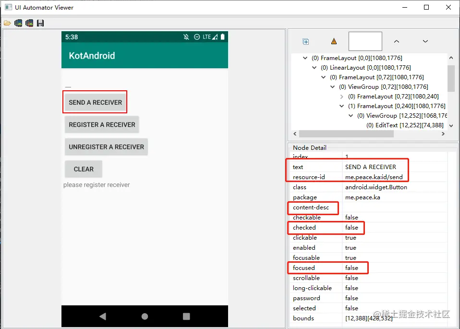The width and height of the screenshot is (460, 329).
Task: Click the 5:38 clock in the status bar
Action: pyautogui.click(x=72, y=37)
